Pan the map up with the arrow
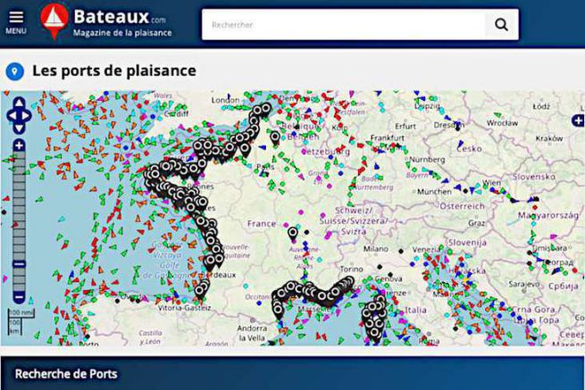The height and width of the screenshot is (390, 585). 20,104
